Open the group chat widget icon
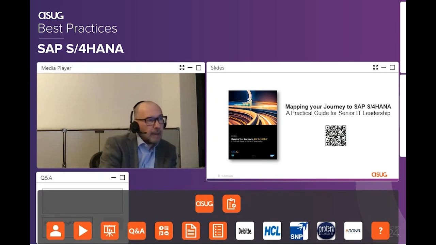Screen dimensions: 436x245 [164, 231]
